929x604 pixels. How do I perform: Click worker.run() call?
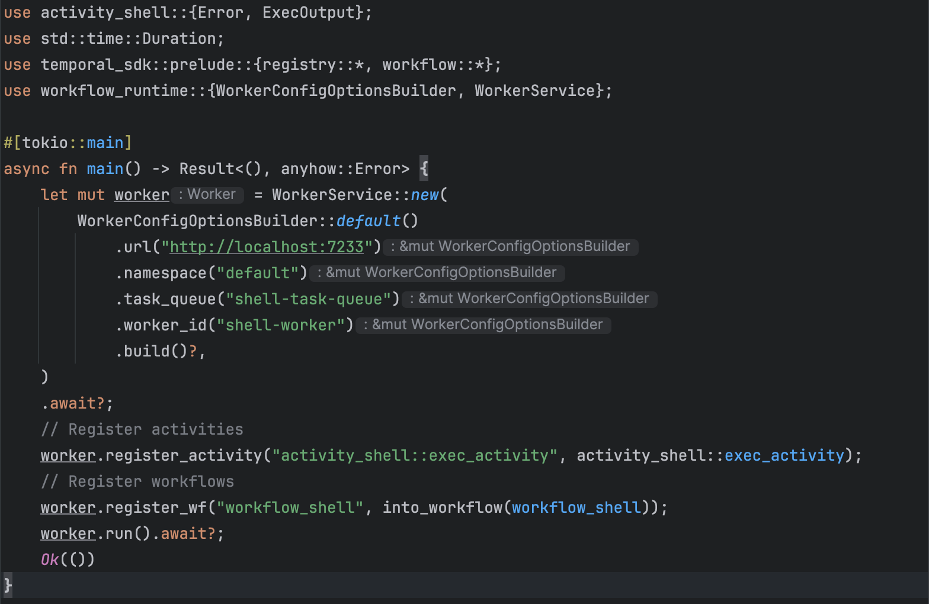(x=95, y=534)
